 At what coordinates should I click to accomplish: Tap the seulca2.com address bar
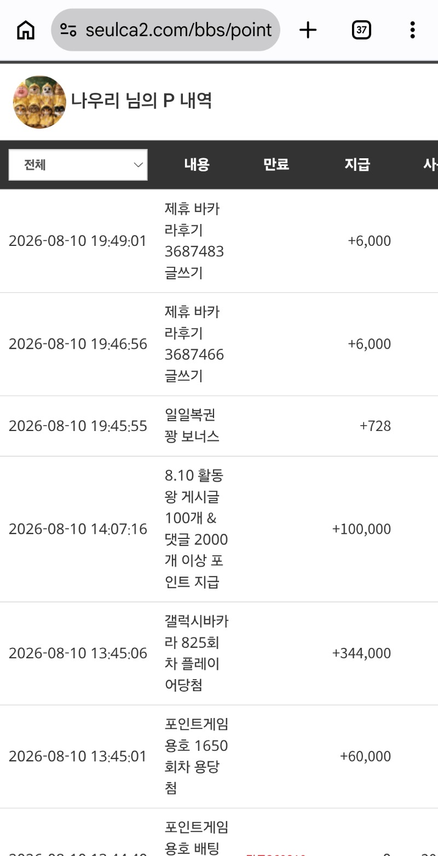[165, 30]
